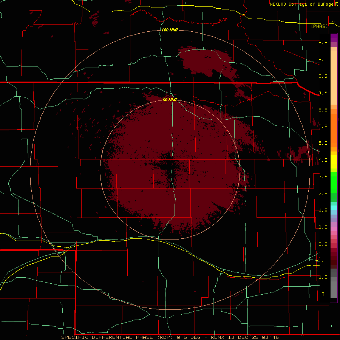Click the 0.5 DEG elevation text

pos(189,337)
